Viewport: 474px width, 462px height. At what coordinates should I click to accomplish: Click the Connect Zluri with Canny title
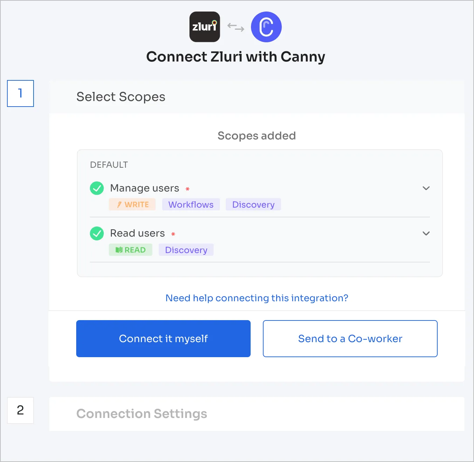click(236, 57)
